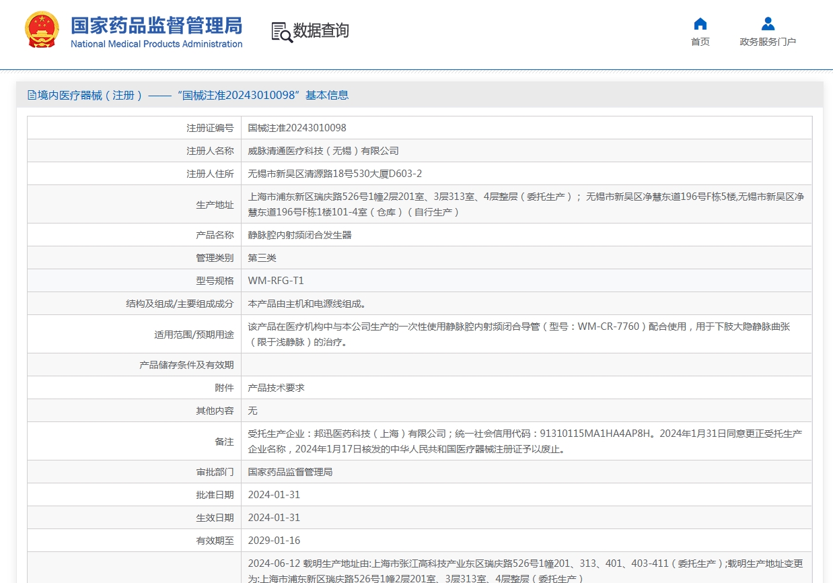Screen dimensions: 833x583
Task: Select 威脉清通医疗科技（无锡）有限公司 value
Action: (323, 151)
